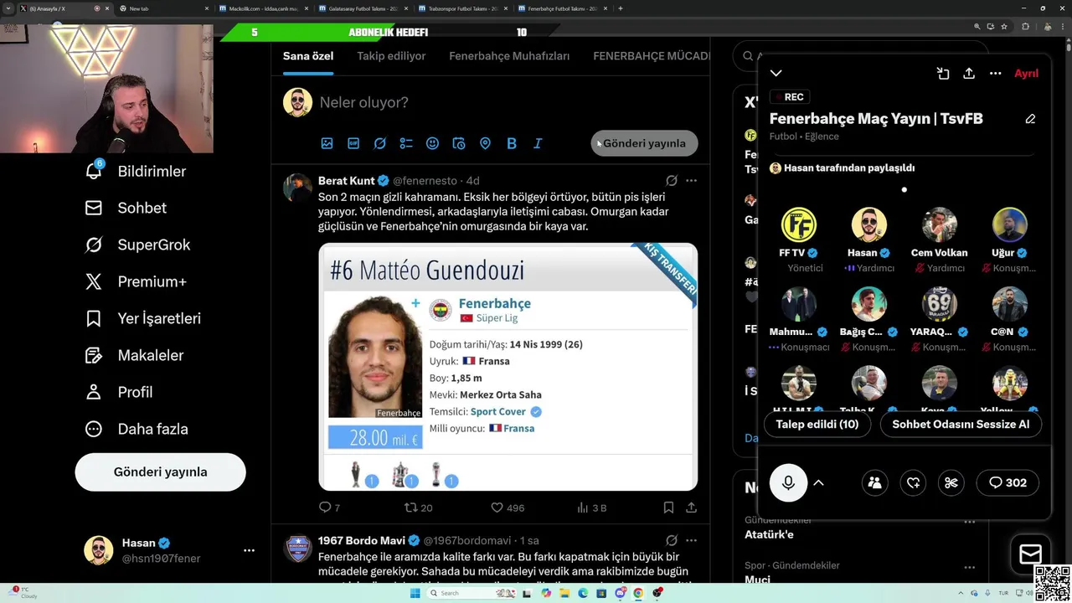1072x603 pixels.
Task: Open new browser tab plus button
Action: point(620,8)
